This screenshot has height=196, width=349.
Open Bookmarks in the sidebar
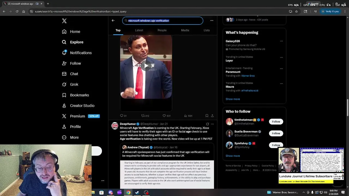coord(76,95)
